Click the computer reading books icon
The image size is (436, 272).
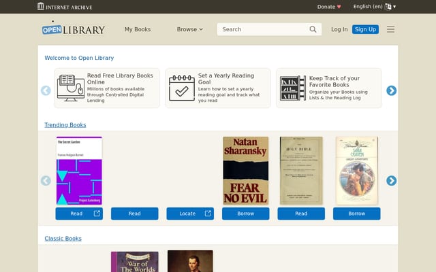(x=71, y=88)
